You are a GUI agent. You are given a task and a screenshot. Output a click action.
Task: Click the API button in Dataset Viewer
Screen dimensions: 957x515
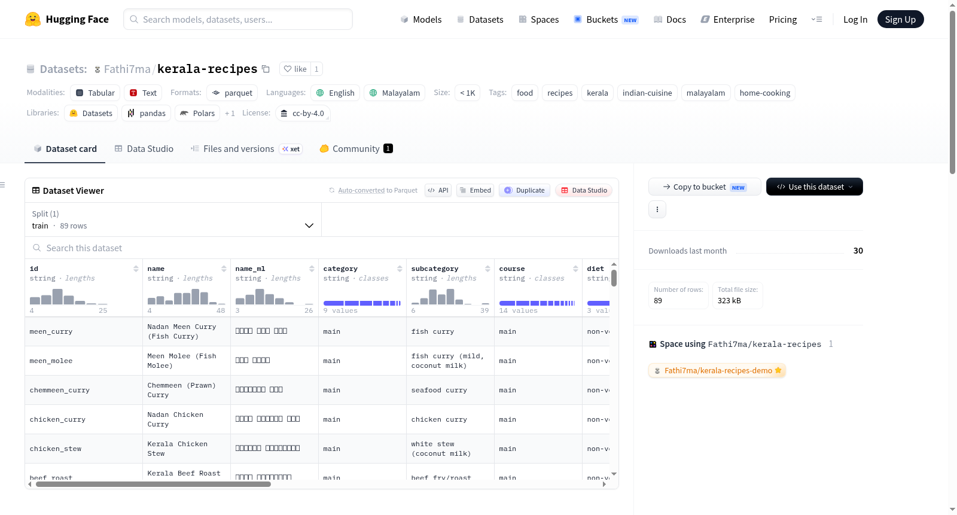coord(438,190)
